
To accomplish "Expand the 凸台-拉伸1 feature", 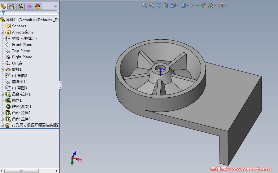I will point(2,94).
